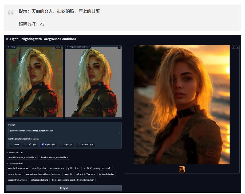Download the relit output image
Image resolution: width=245 pixels, height=194 pixels.
[234, 47]
